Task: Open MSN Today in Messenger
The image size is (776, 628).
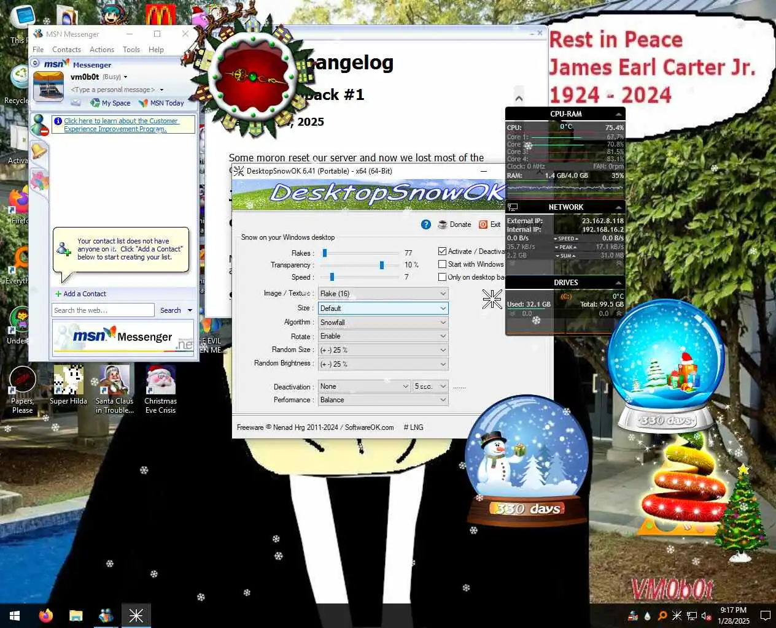Action: (161, 103)
